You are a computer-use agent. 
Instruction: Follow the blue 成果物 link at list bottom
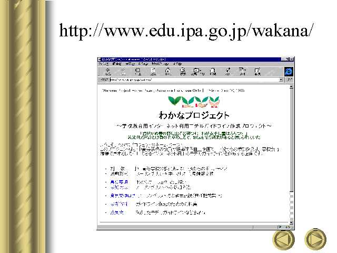pos(117,212)
